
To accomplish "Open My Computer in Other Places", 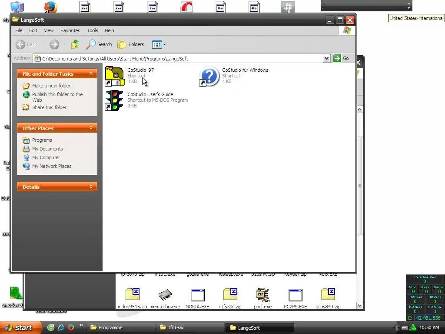I will [x=46, y=157].
